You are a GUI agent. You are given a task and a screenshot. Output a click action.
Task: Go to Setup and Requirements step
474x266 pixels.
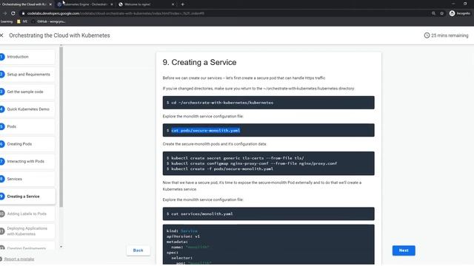27,74
